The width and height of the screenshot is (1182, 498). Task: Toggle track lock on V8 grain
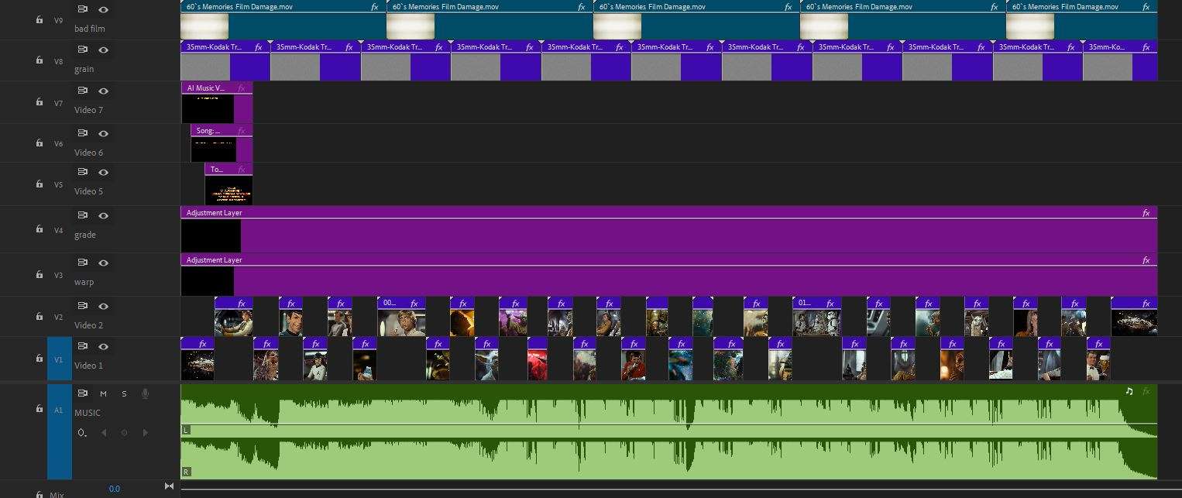(40, 60)
